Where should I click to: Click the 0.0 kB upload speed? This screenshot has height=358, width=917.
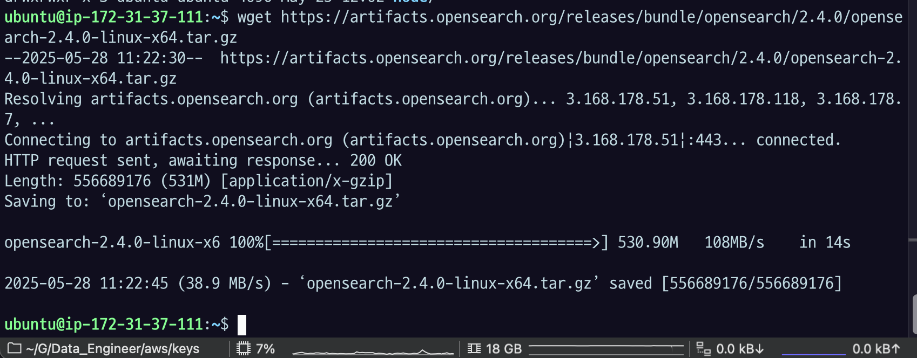pos(876,349)
